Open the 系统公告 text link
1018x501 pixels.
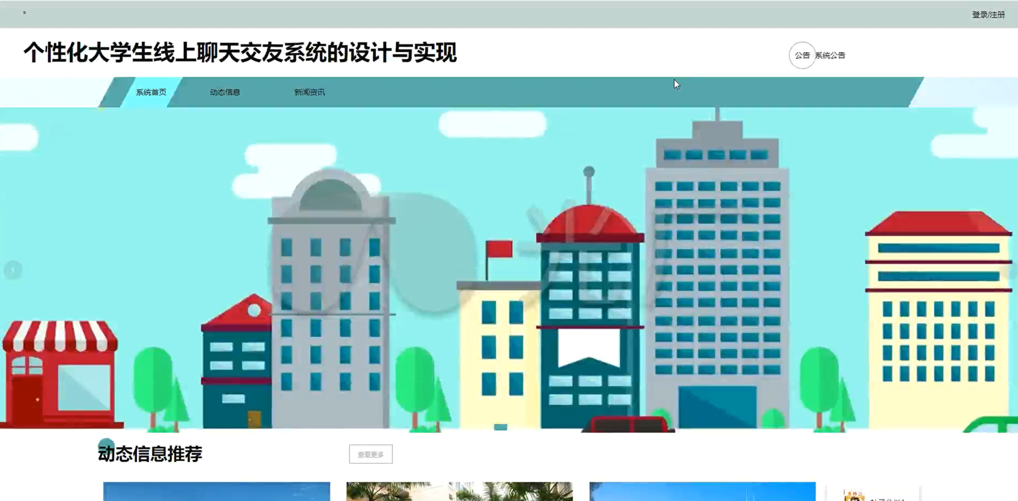[x=830, y=56]
